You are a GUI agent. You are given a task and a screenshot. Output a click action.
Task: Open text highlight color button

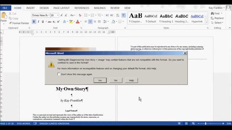click(x=71, y=22)
